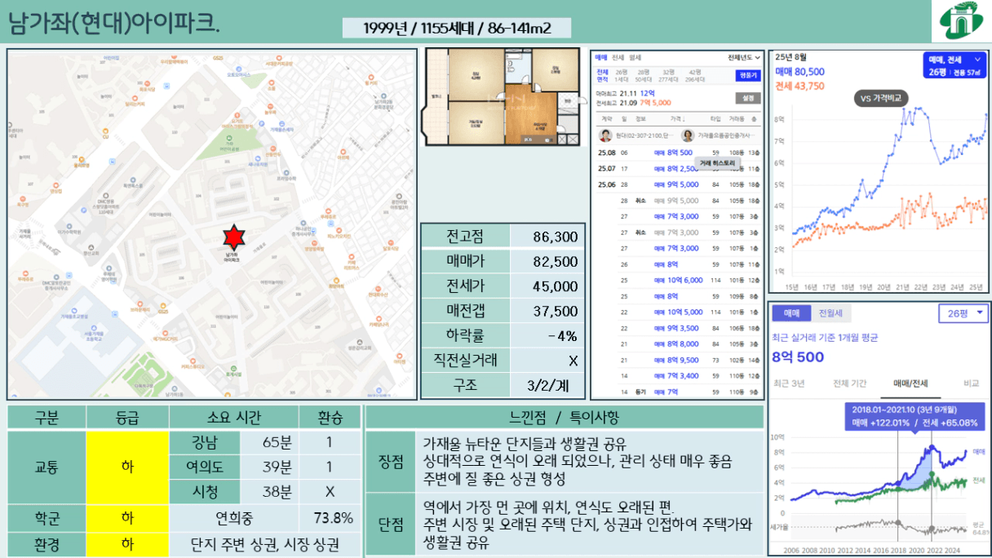The height and width of the screenshot is (558, 992).
Task: Click the 거래 히스토리 tooltip
Action: [717, 163]
